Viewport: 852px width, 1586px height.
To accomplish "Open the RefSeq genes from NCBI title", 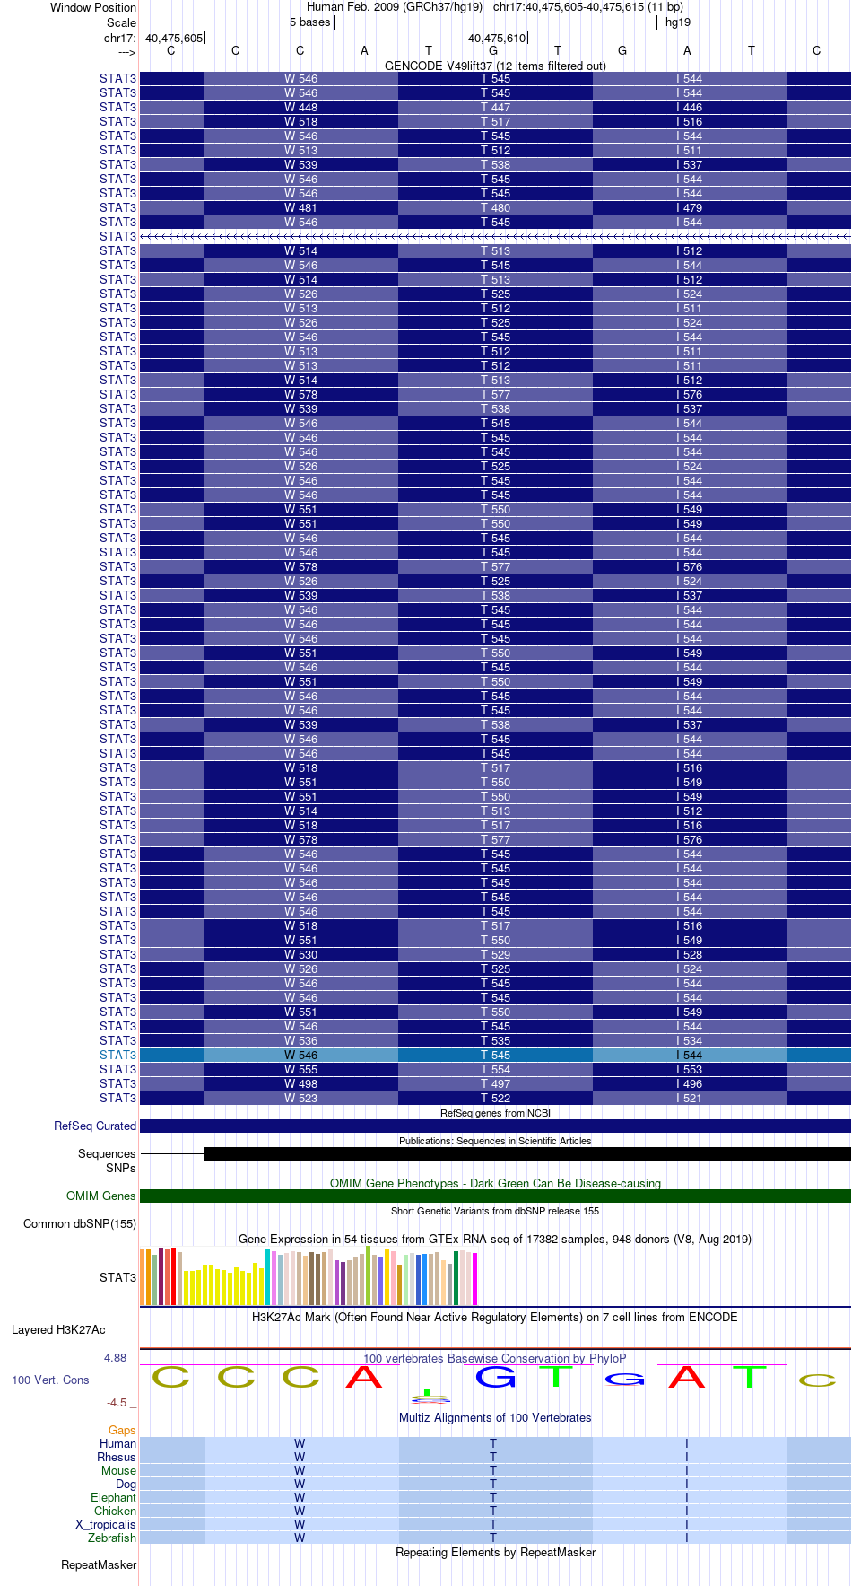I will point(495,1113).
